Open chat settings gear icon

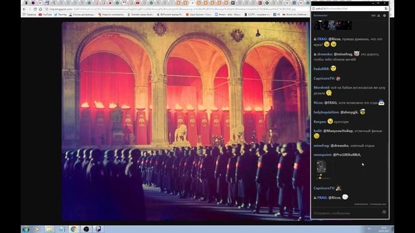click(x=385, y=16)
